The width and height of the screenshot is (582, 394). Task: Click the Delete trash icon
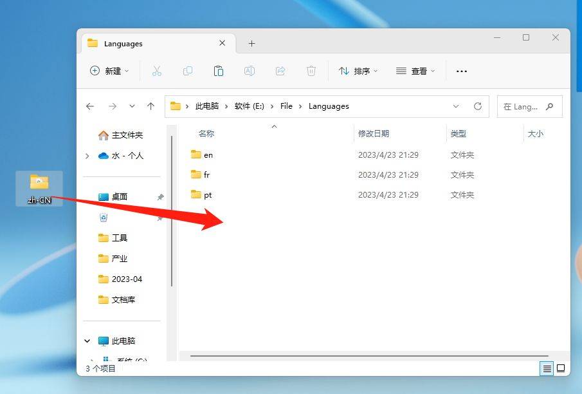(x=311, y=71)
